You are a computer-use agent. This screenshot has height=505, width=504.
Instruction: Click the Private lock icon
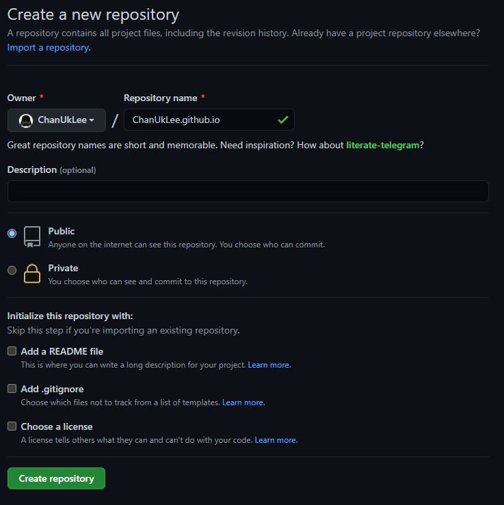(x=32, y=274)
